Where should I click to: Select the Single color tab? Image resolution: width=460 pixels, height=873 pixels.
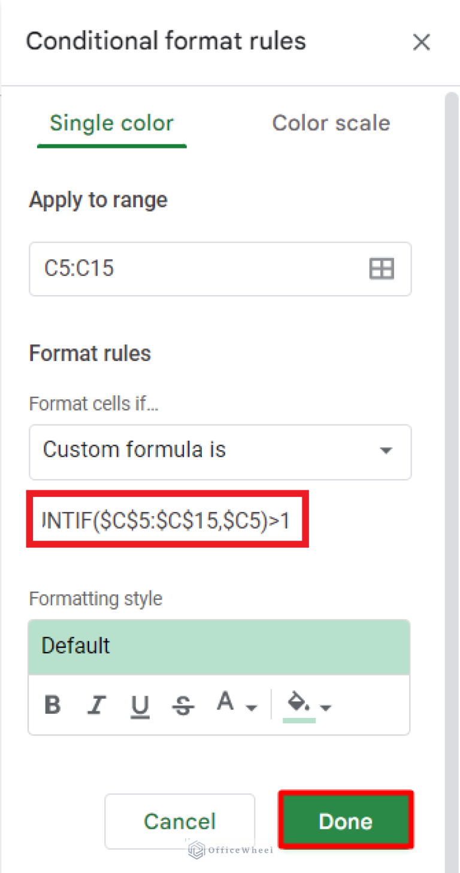(111, 123)
